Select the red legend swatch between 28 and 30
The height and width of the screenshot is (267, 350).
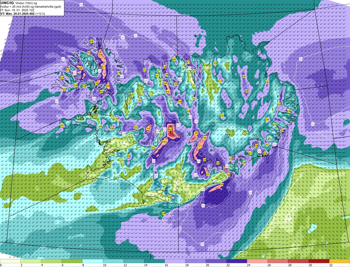[x=298, y=261]
